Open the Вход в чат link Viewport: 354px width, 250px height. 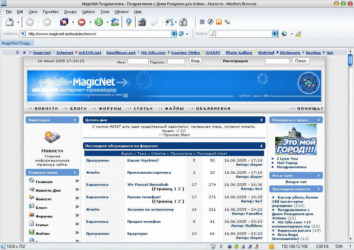coord(296,182)
